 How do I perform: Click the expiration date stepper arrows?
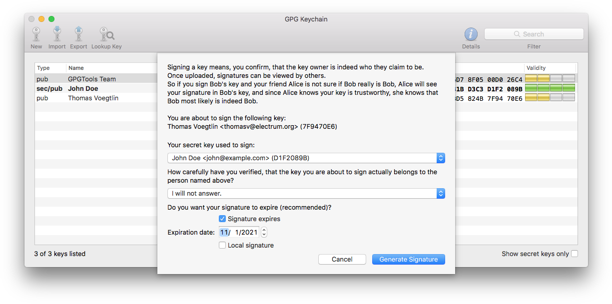tap(264, 232)
